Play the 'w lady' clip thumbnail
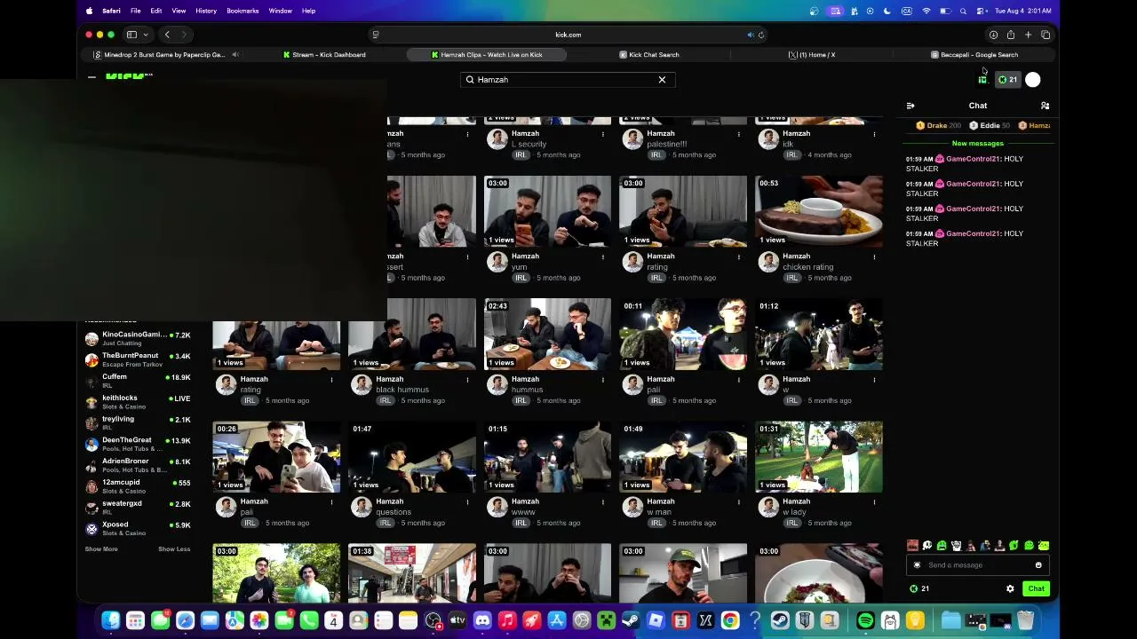Image resolution: width=1137 pixels, height=639 pixels. [x=819, y=457]
